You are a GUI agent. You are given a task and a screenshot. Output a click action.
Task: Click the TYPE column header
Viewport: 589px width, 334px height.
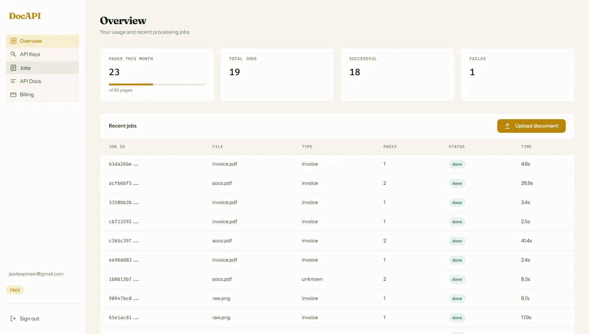pyautogui.click(x=307, y=147)
